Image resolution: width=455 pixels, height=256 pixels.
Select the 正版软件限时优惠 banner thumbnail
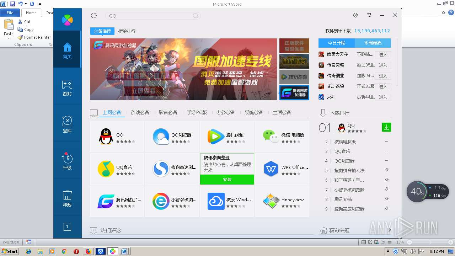click(294, 46)
